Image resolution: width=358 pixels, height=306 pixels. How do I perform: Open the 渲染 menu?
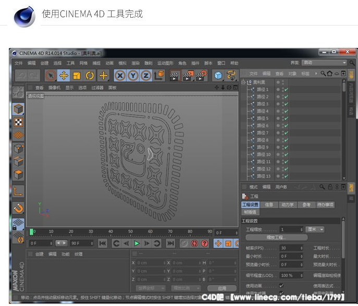(135, 63)
